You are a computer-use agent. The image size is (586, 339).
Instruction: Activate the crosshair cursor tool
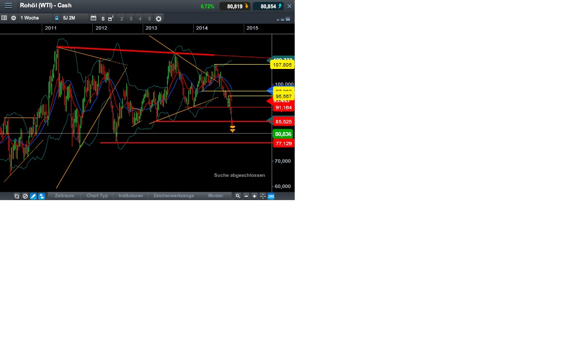pos(262,196)
